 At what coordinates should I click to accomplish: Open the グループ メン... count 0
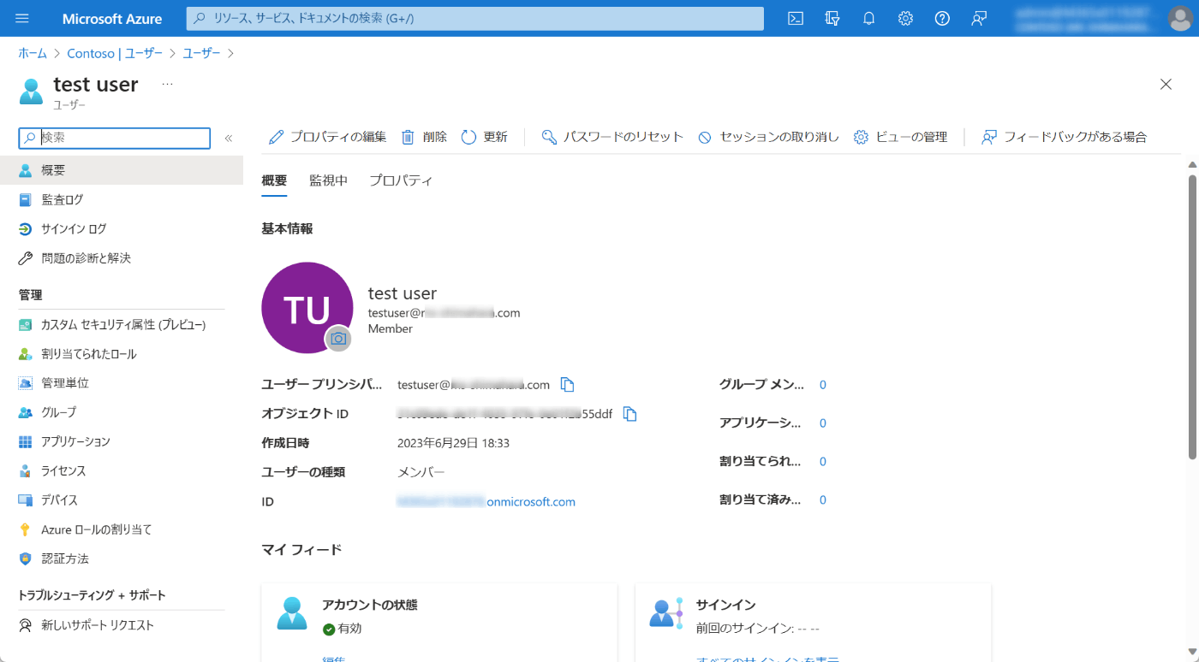(x=823, y=385)
